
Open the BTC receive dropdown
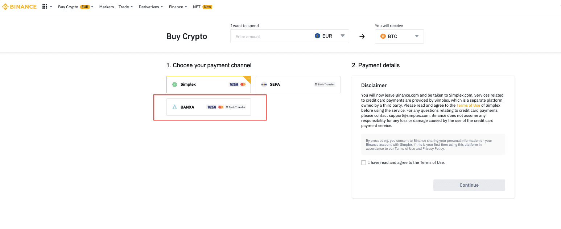tap(399, 36)
